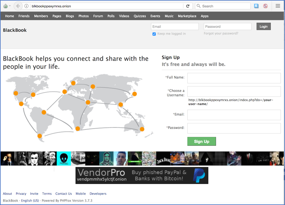The width and height of the screenshot is (285, 205).
Task: Open the man in green hood avatar
Action: [106, 158]
